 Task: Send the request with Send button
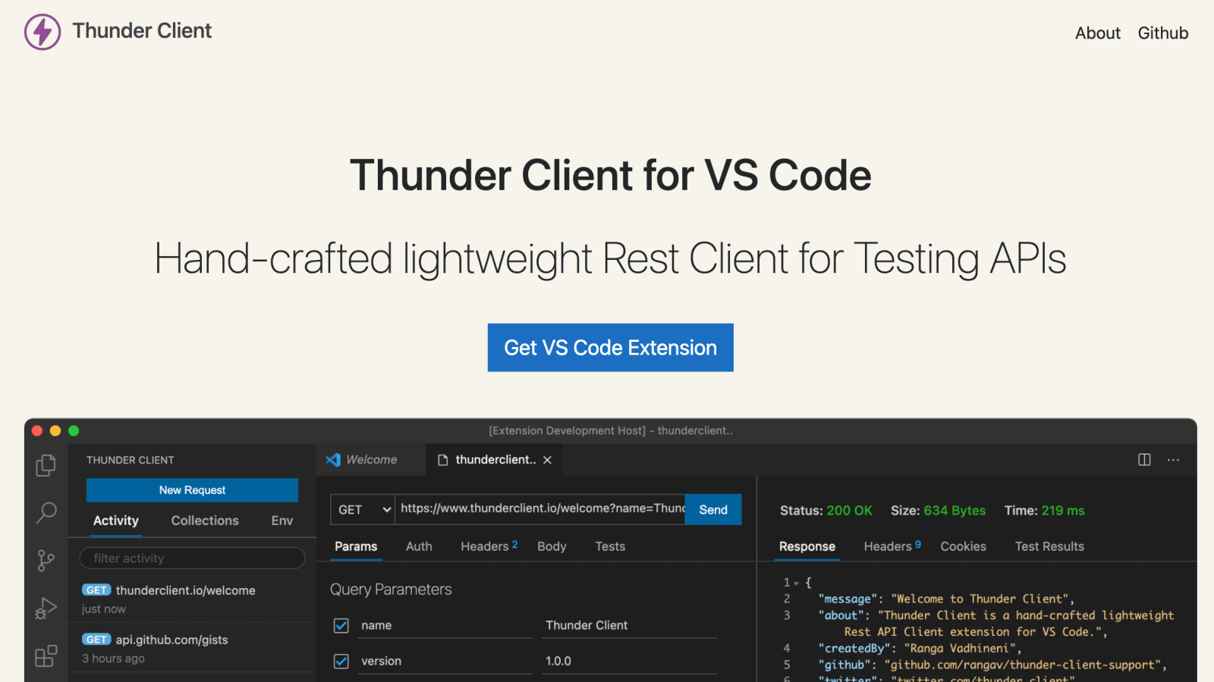click(x=713, y=509)
